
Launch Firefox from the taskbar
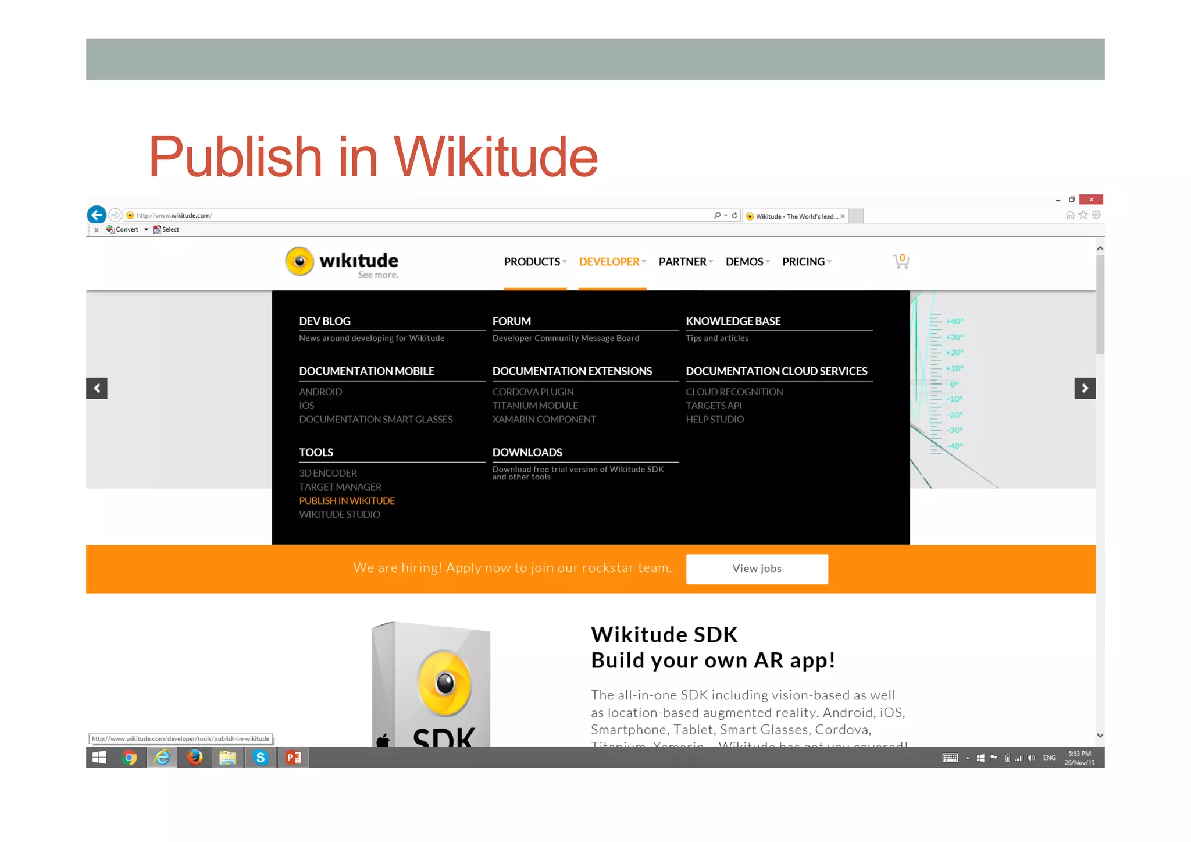coord(195,758)
